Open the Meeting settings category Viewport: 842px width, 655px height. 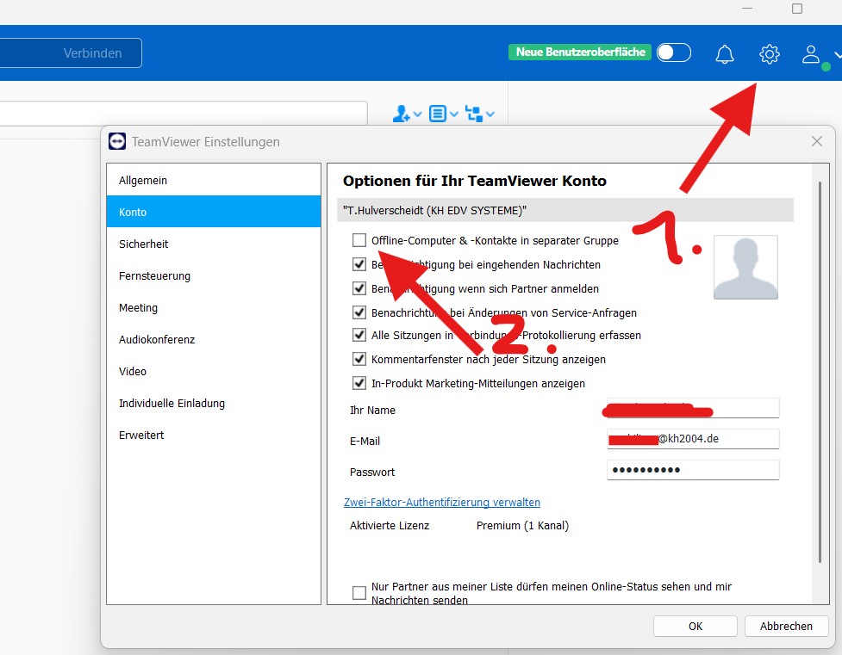pos(214,308)
